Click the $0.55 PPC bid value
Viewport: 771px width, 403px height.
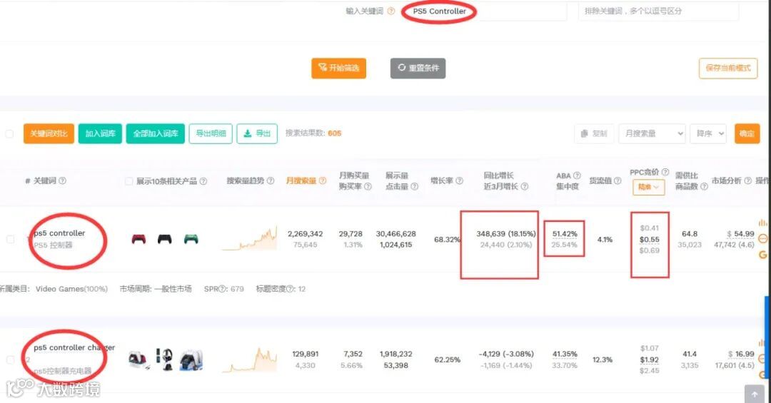click(x=649, y=240)
